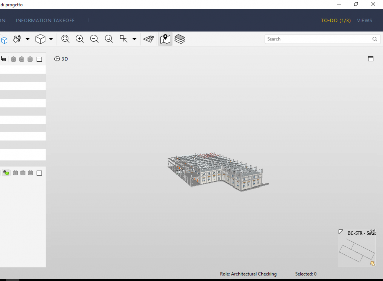Click into the Search field
The image size is (383, 281).
[x=322, y=39]
